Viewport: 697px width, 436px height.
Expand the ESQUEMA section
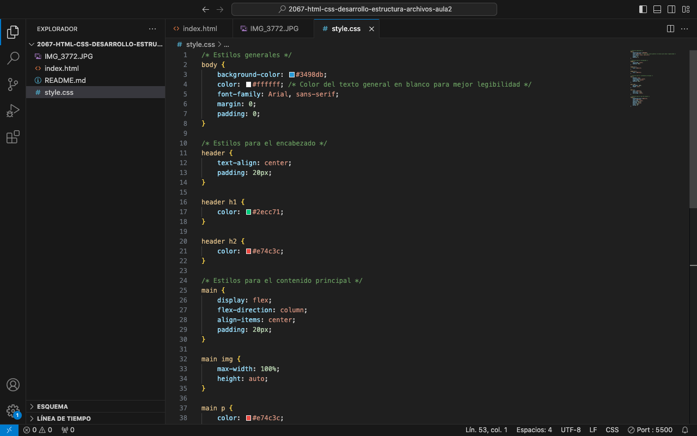tap(95, 407)
